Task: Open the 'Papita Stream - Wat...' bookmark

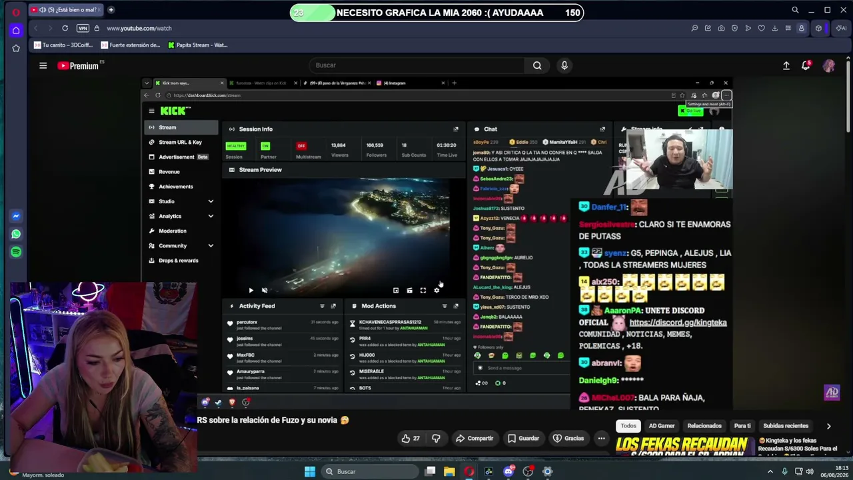Action: click(x=198, y=45)
